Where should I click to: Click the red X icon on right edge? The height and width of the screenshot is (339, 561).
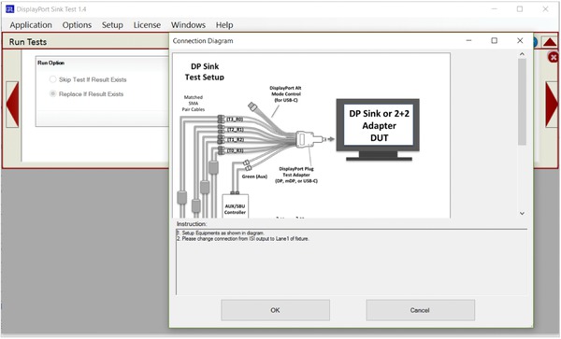[x=554, y=57]
